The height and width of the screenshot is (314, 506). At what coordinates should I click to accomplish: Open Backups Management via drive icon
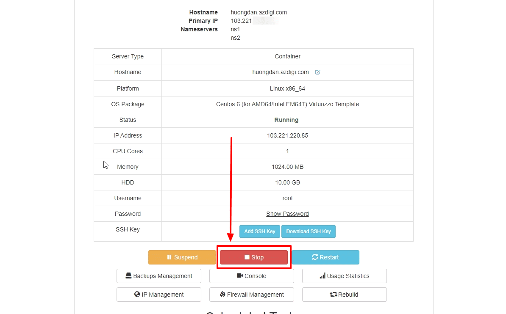point(128,276)
